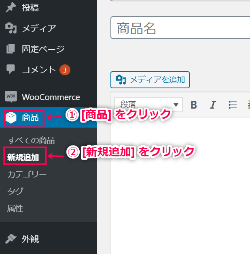250x254 pixels.
Task: Select 新規追加 in the products submenu
Action: point(23,157)
